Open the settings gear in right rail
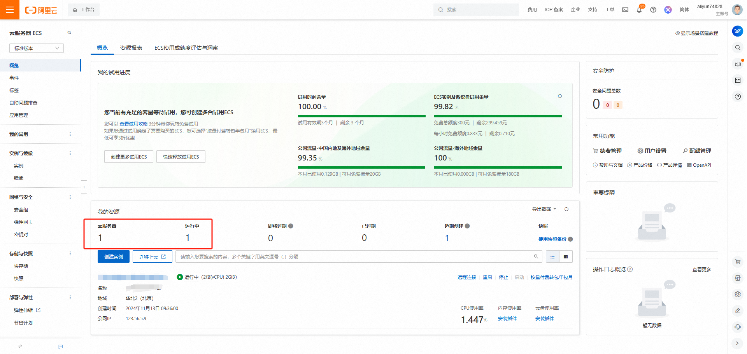This screenshot has width=747, height=354. [737, 294]
